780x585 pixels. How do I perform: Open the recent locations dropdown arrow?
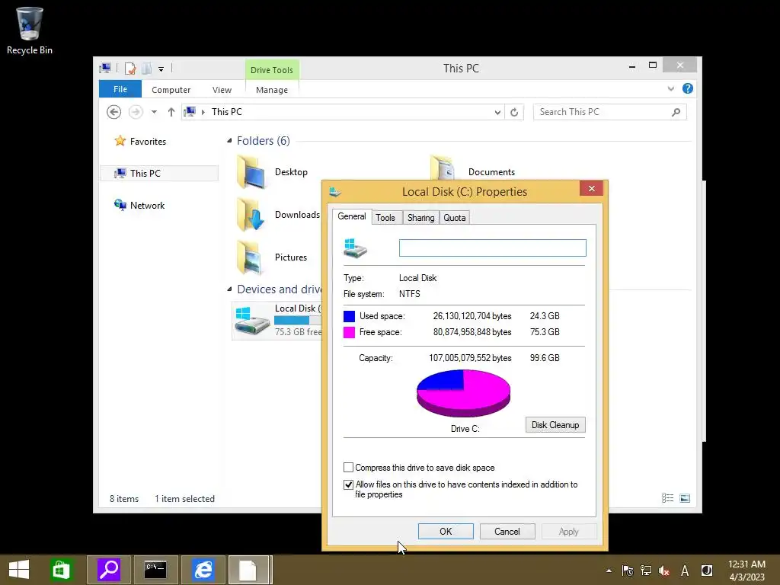(x=154, y=112)
